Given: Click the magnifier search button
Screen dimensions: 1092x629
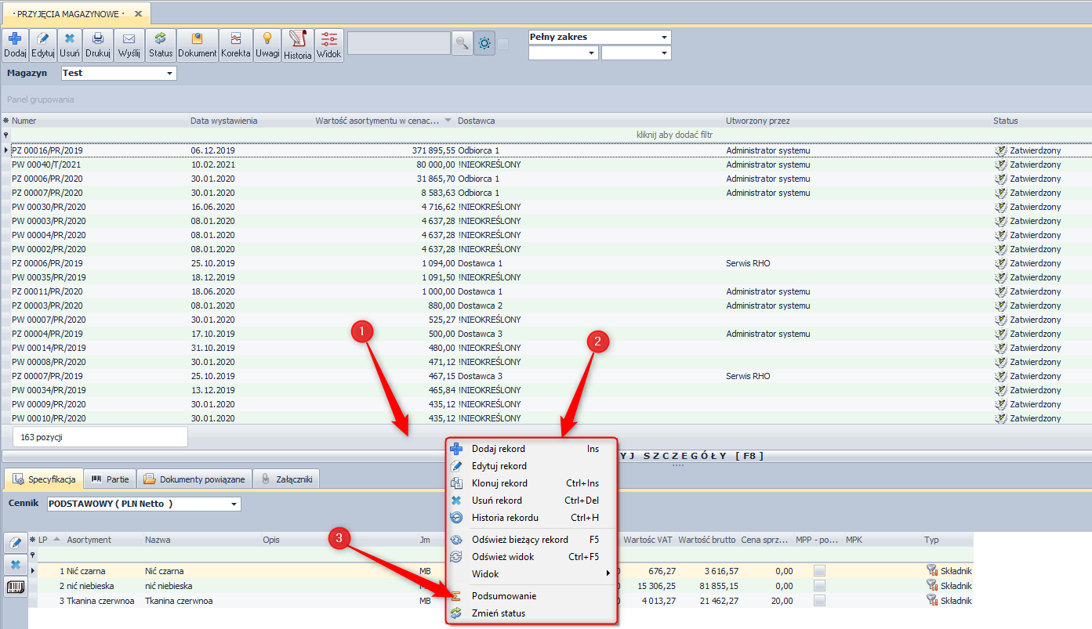Looking at the screenshot, I should point(463,44).
